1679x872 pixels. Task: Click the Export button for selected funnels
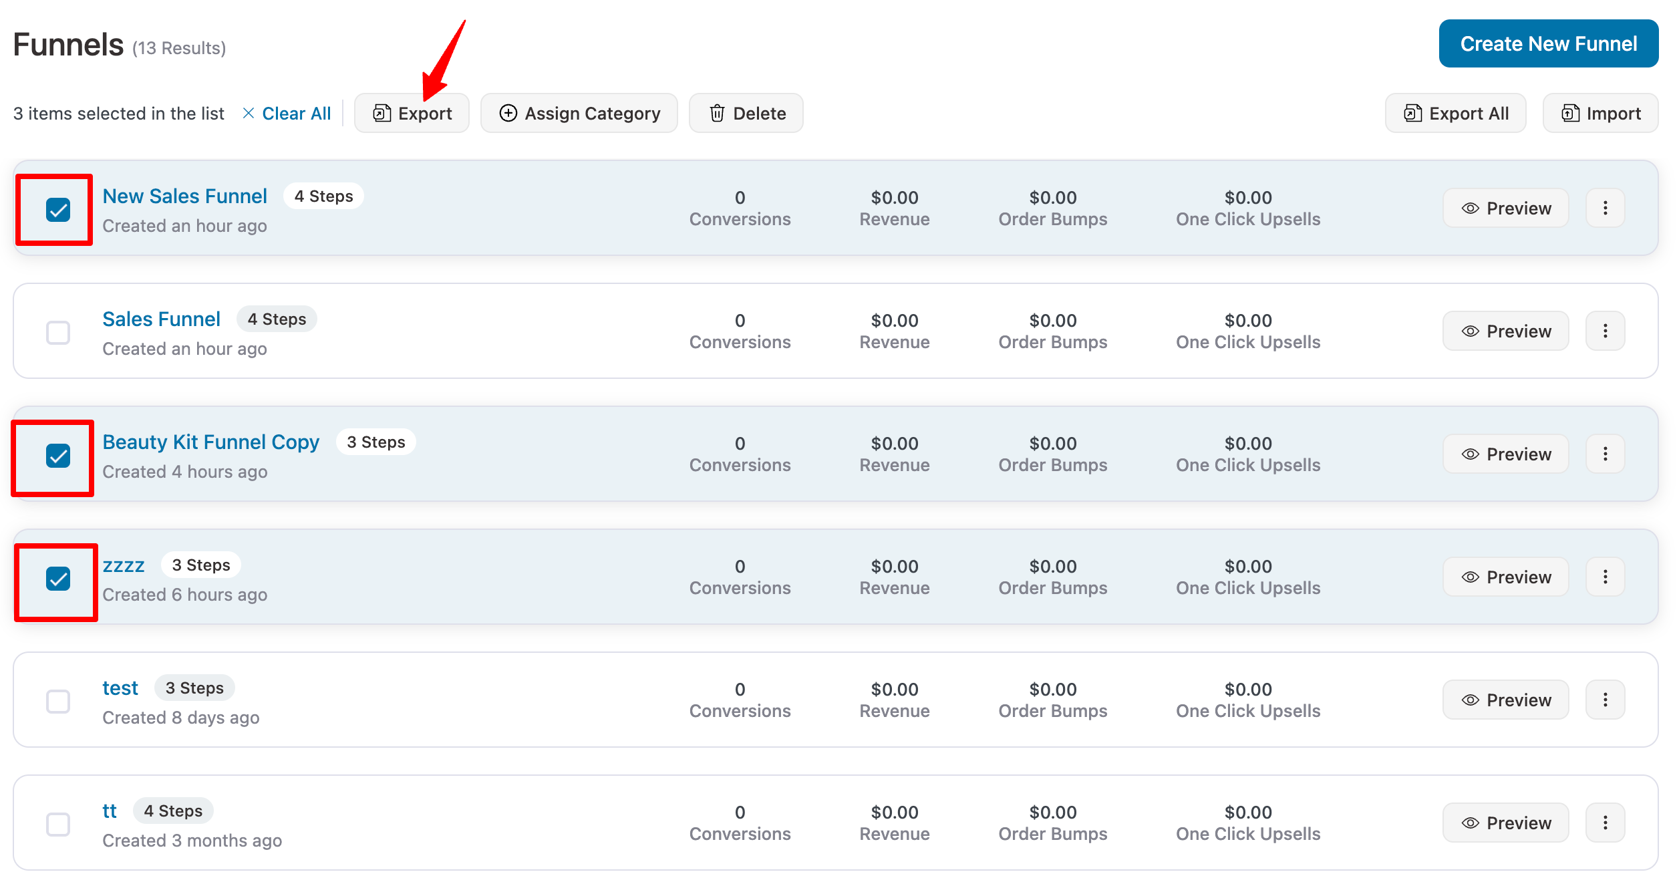[412, 114]
